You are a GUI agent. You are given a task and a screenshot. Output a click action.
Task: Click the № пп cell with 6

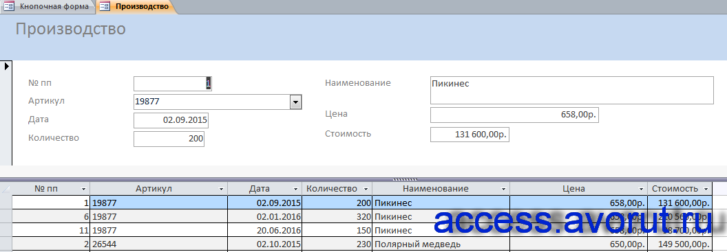point(50,216)
